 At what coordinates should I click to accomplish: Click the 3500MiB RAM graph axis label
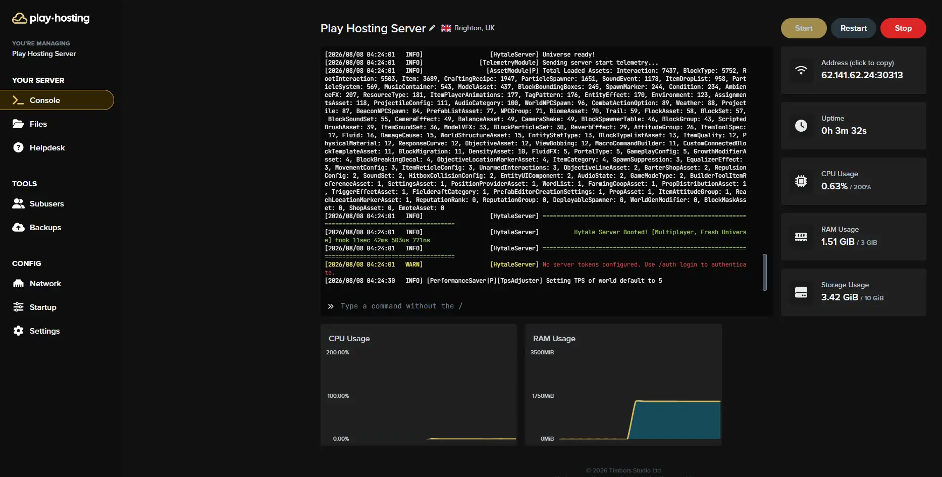coord(542,352)
